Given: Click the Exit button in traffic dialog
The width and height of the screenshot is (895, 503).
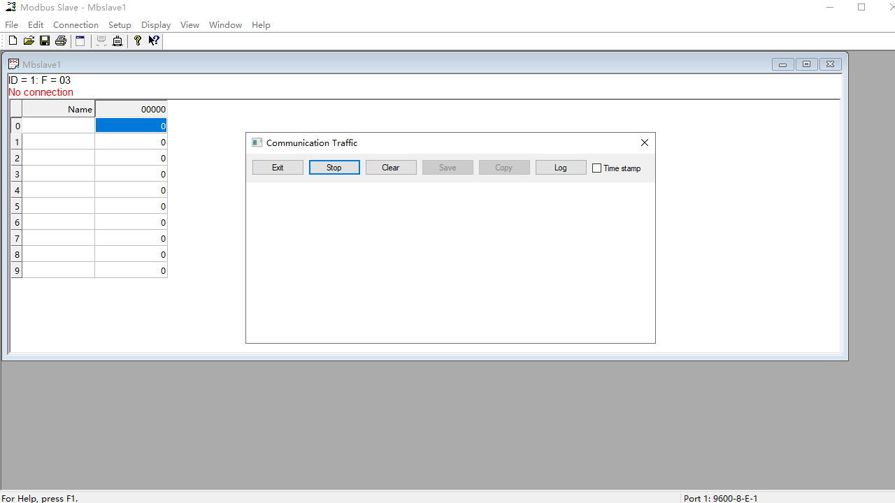Looking at the screenshot, I should tap(278, 168).
